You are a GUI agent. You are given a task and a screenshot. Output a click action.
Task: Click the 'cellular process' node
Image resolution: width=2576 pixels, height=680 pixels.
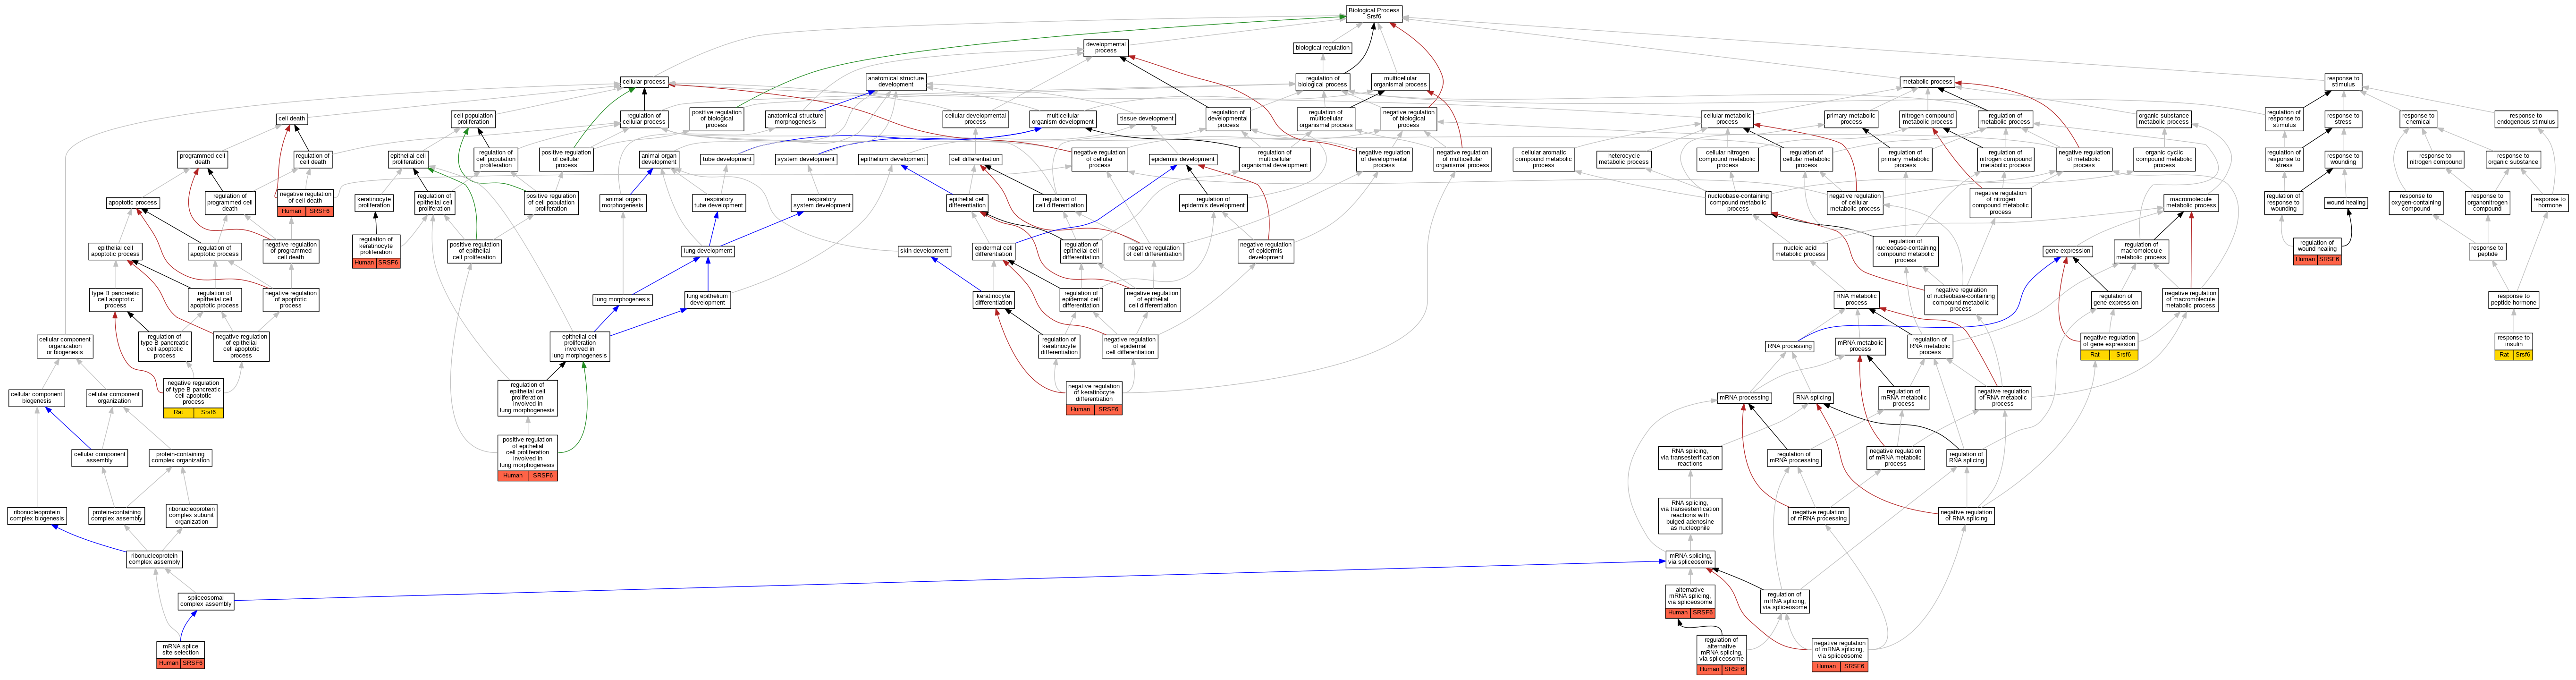[644, 81]
